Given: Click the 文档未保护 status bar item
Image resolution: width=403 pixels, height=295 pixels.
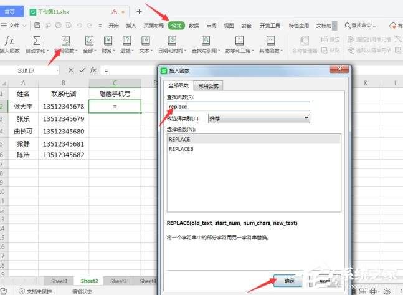Looking at the screenshot, I should click(x=36, y=291).
